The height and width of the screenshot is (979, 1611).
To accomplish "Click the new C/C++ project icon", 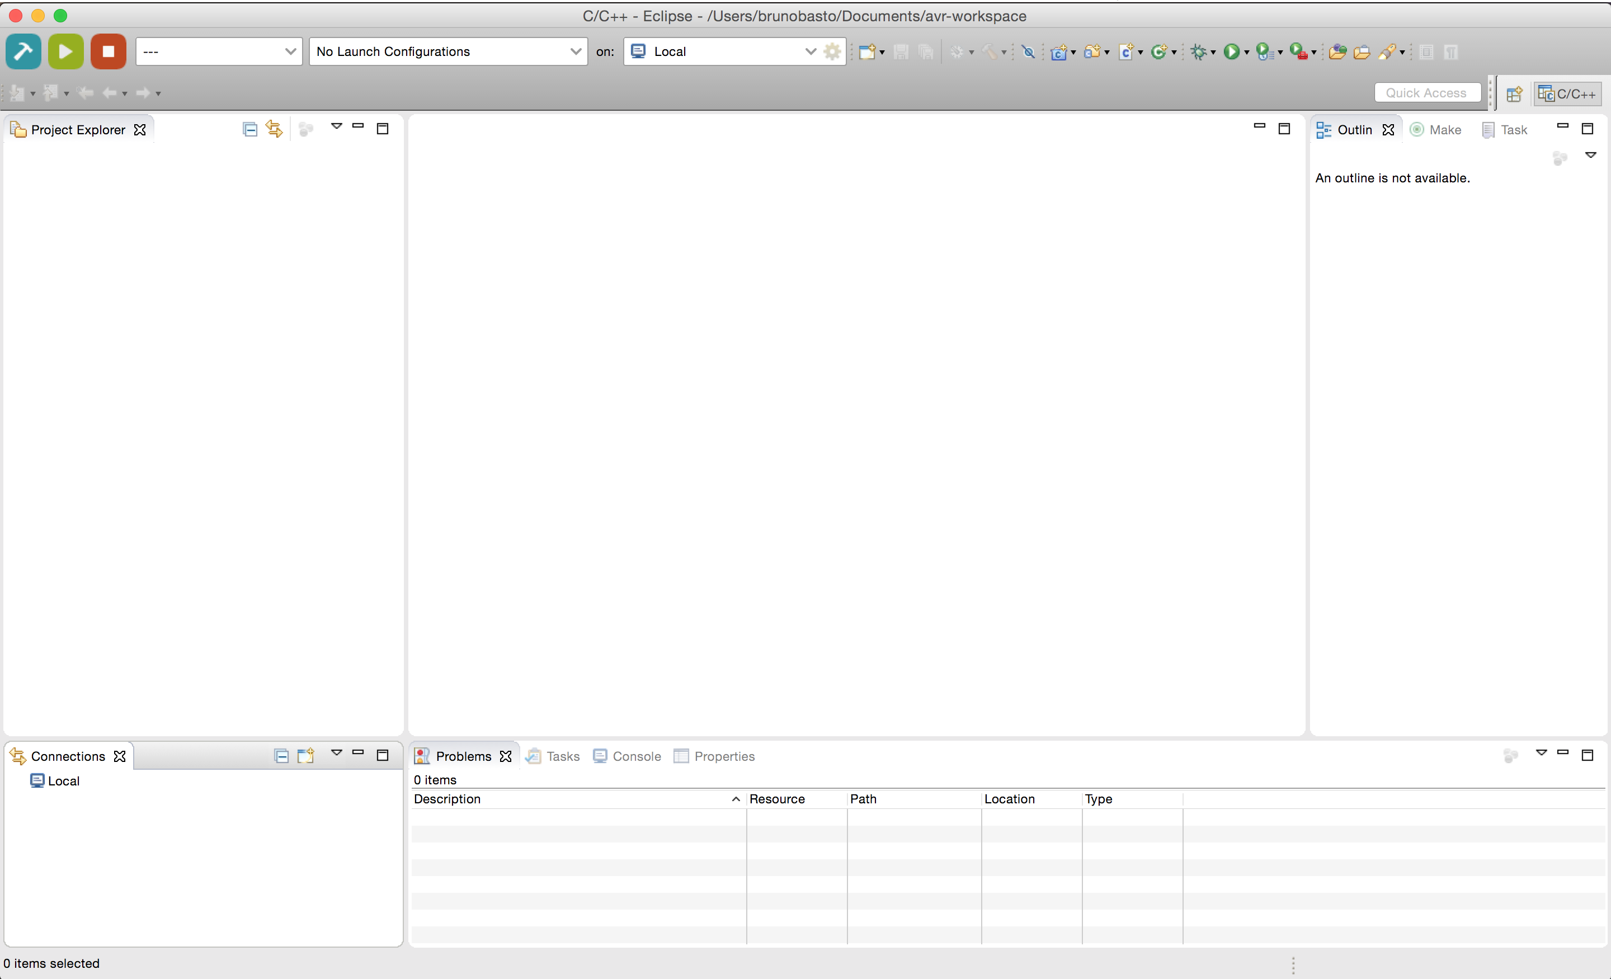I will tap(1059, 51).
